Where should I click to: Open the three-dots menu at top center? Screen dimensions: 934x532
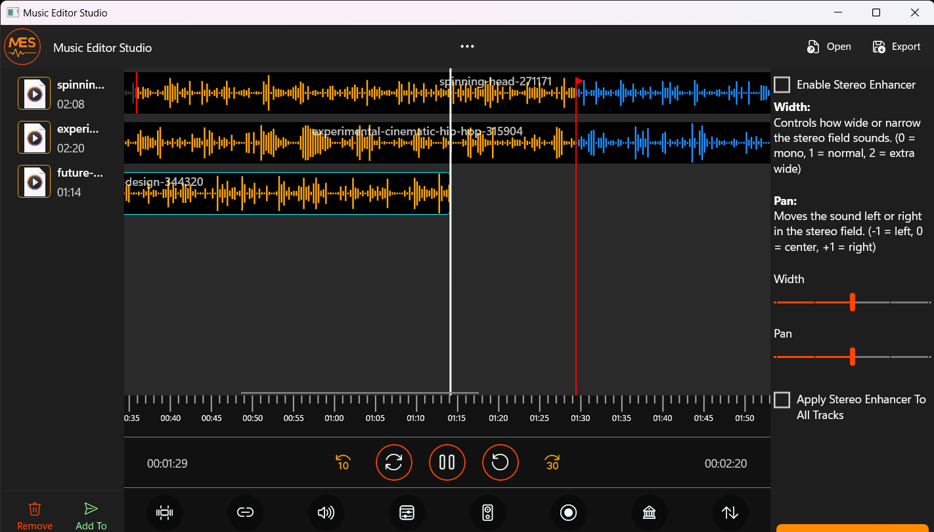[x=467, y=46]
